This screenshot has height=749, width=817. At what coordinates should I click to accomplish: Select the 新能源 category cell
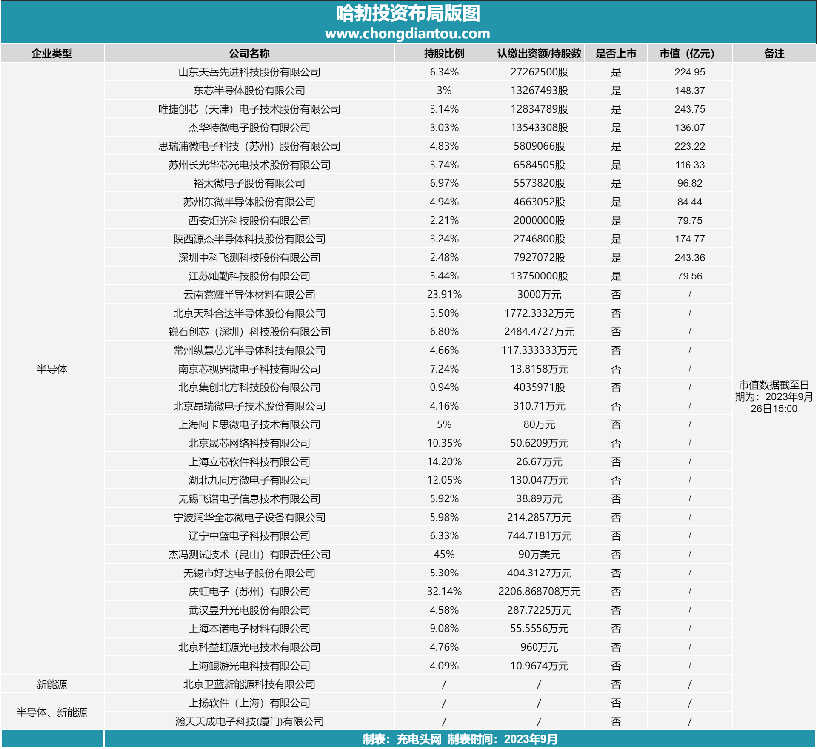[x=52, y=684]
